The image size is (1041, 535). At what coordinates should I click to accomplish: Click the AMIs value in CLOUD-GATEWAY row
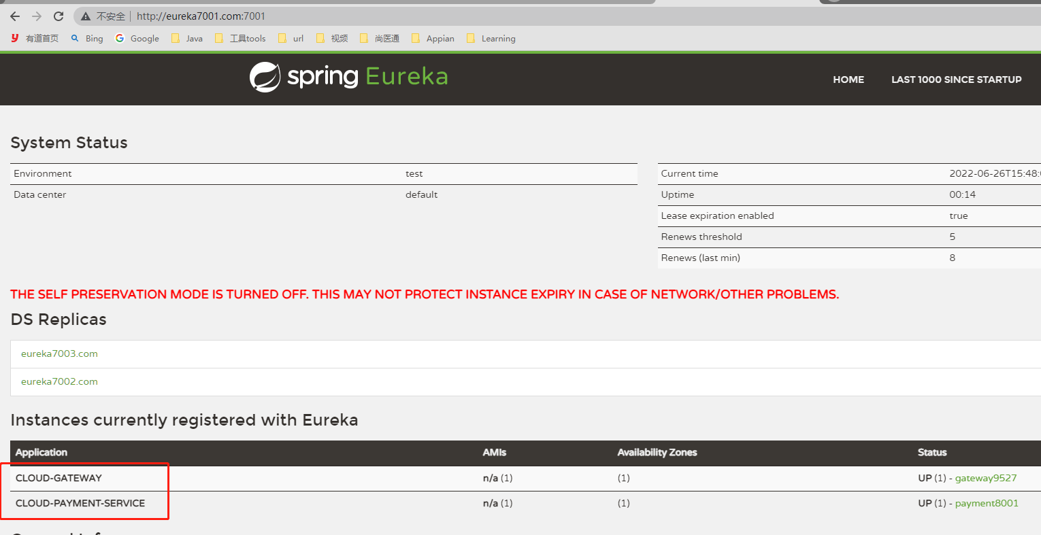click(x=498, y=478)
